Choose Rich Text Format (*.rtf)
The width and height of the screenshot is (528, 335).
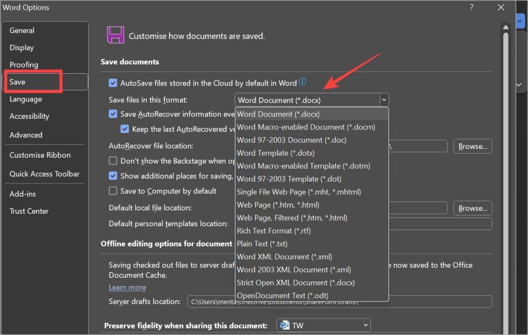pos(311,230)
